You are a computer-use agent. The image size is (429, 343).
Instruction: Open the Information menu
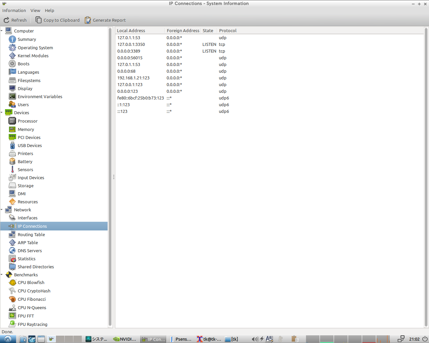(14, 10)
